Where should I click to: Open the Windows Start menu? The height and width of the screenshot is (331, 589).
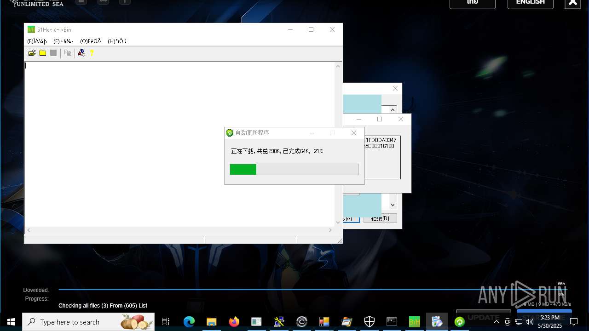(x=11, y=322)
